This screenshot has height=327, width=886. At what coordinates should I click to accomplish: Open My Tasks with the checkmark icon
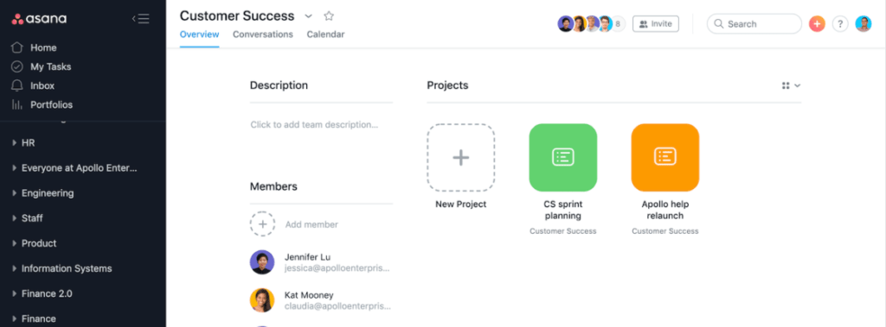17,66
